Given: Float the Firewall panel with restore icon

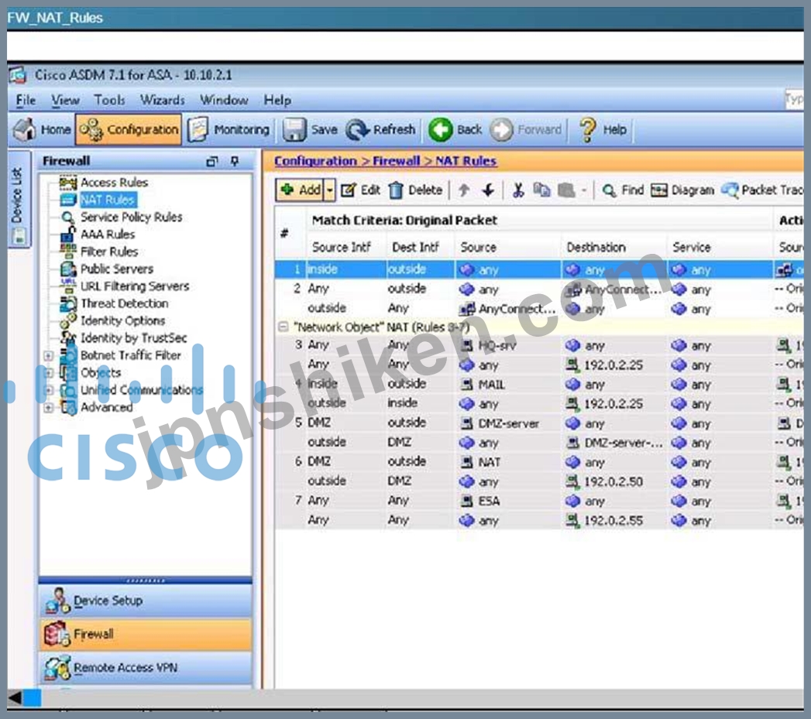Looking at the screenshot, I should pos(212,161).
